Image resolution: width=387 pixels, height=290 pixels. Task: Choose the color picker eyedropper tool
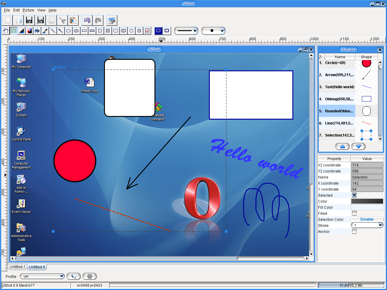[x=45, y=31]
